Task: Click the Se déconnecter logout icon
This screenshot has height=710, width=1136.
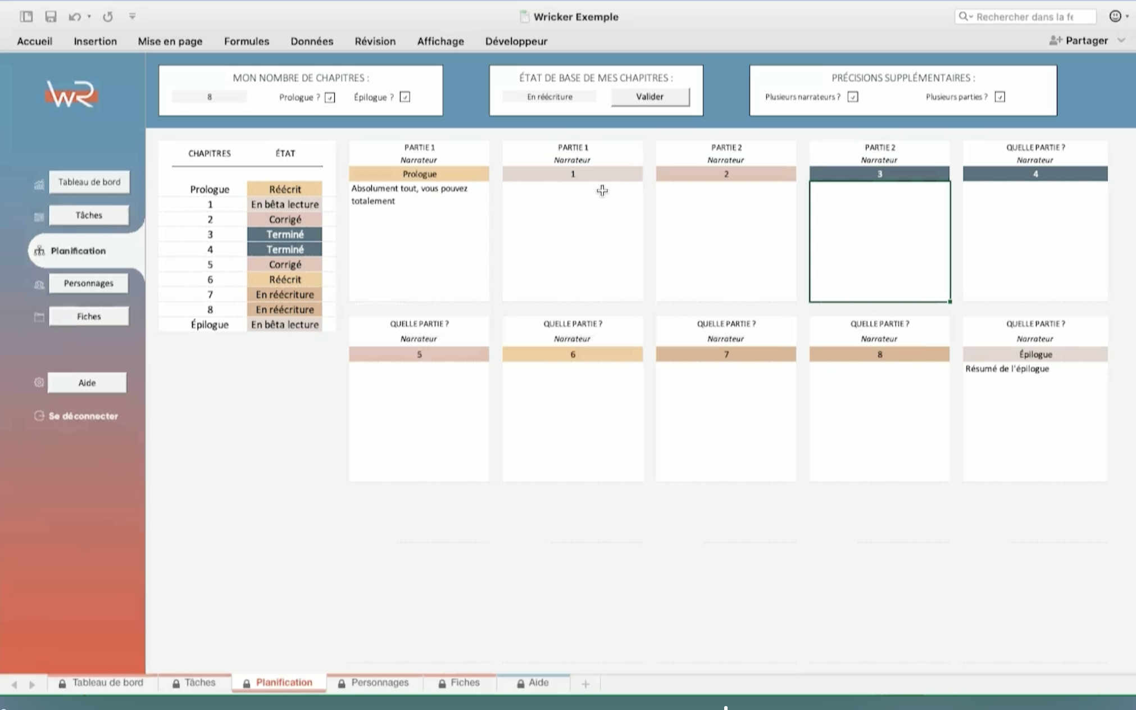Action: (39, 416)
